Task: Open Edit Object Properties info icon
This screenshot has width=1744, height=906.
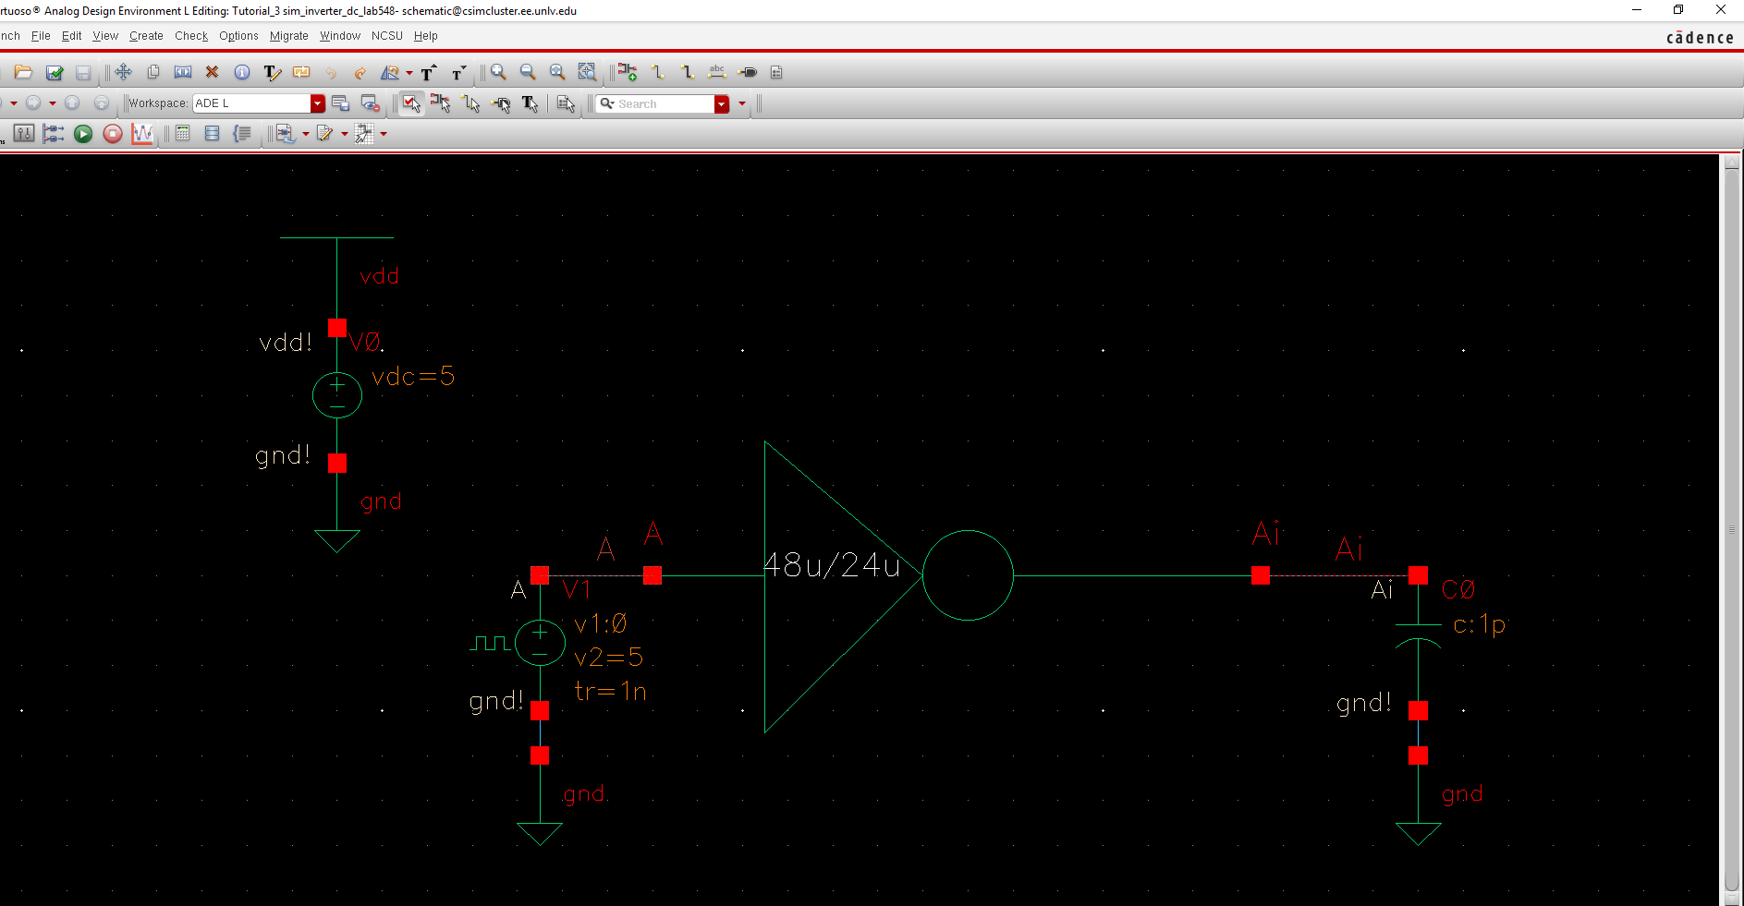Action: (242, 72)
